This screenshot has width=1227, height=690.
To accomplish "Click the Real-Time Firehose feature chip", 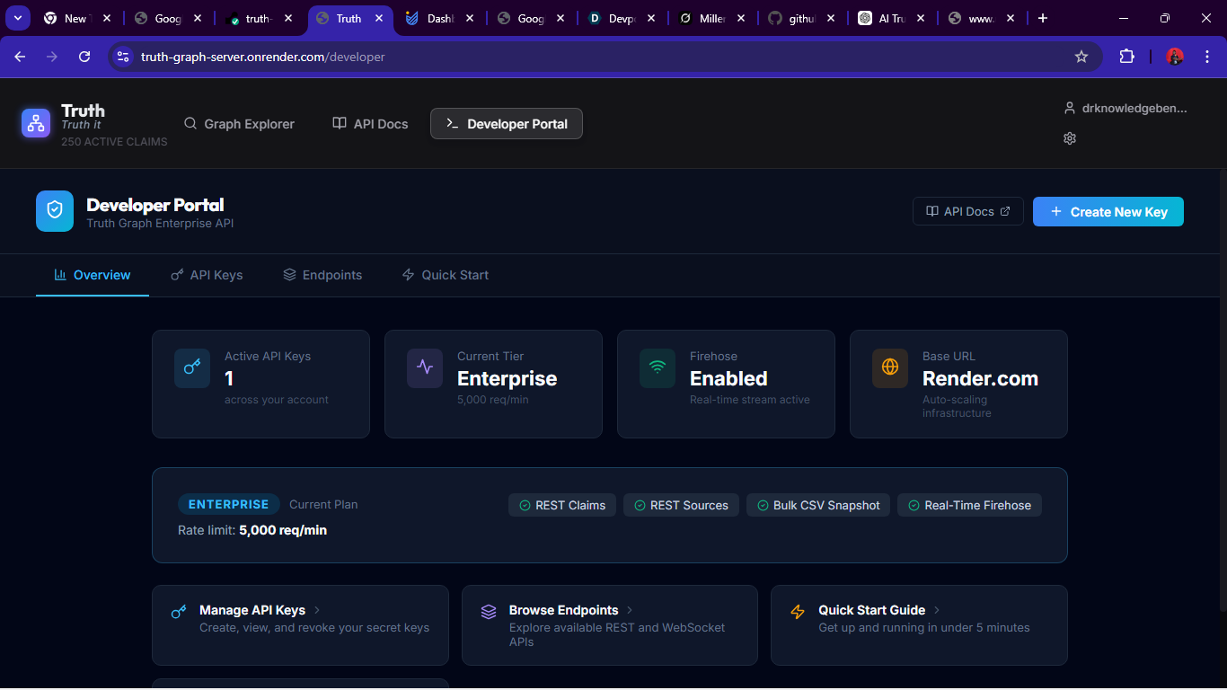I will pos(969,505).
